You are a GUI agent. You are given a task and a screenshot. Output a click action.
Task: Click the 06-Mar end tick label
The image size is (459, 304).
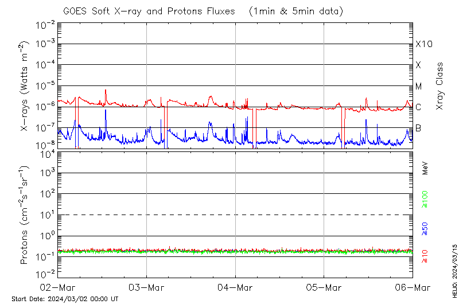413,287
